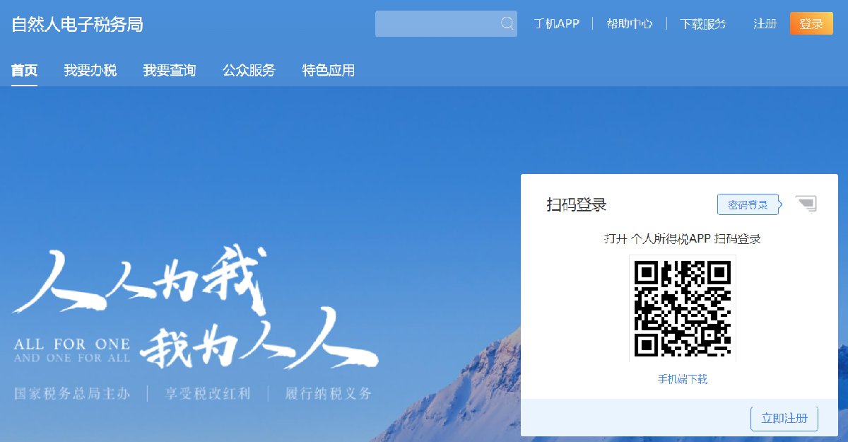Screen dimensions: 848x442
Task: Select the 首页 tab
Action: 24,71
